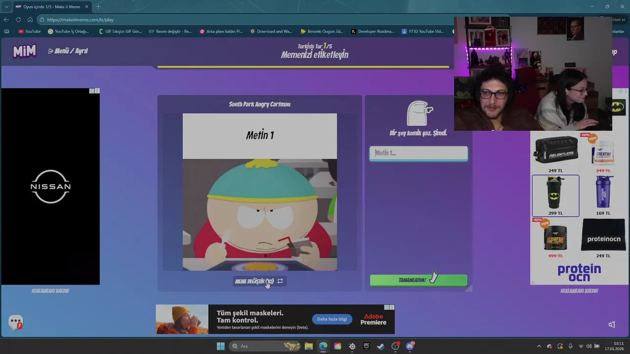This screenshot has width=630, height=354.
Task: Open the Arka planı kaldır bookmark
Action: point(221,31)
